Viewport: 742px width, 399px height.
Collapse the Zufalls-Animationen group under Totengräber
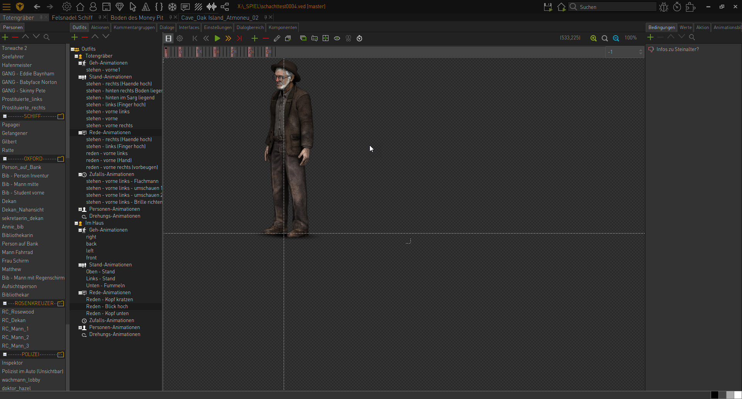point(80,174)
